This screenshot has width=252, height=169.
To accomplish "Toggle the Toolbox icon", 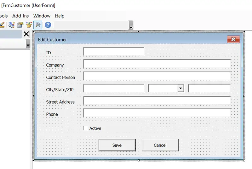I will 38,25.
